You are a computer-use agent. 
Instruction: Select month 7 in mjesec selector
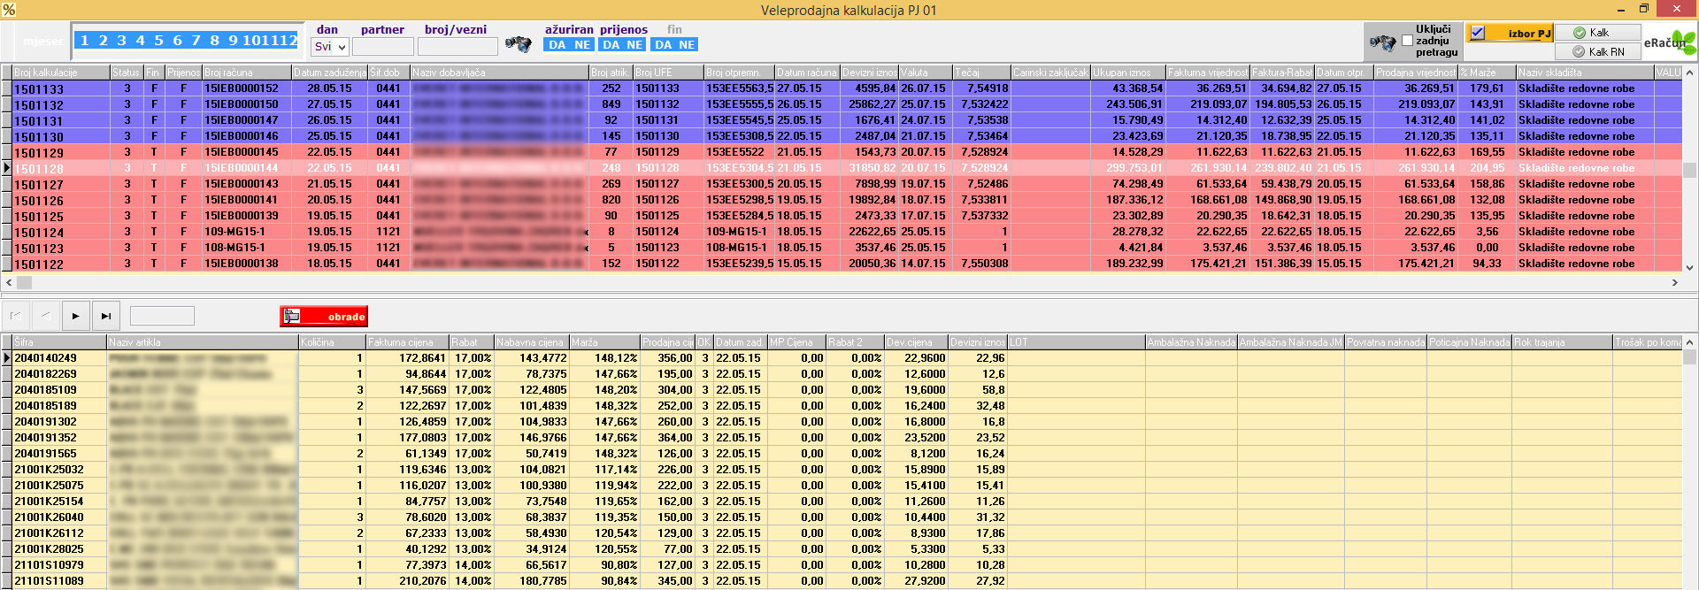tap(196, 41)
